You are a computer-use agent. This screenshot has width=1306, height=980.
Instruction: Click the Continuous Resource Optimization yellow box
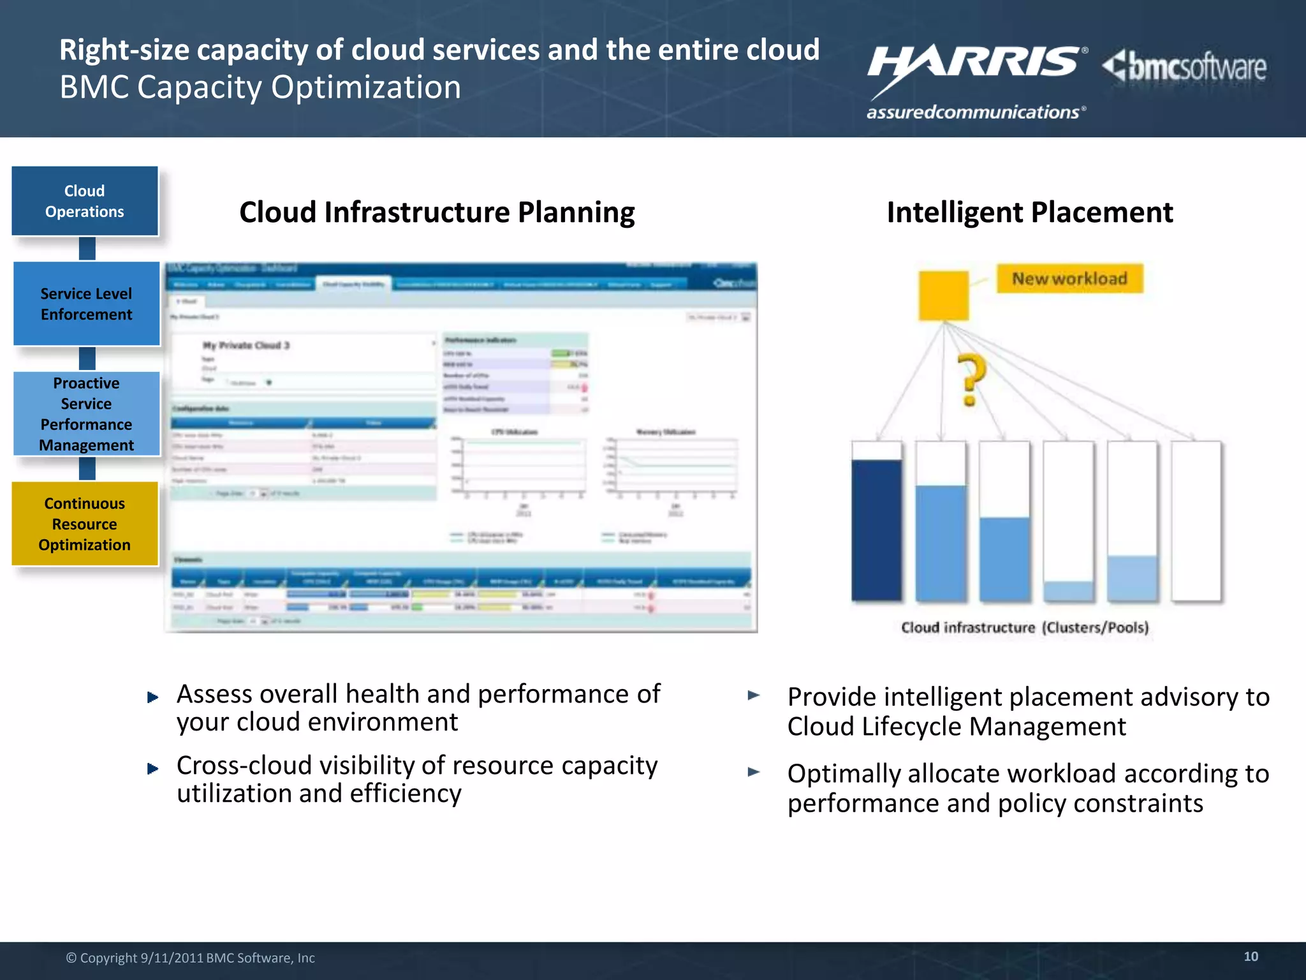(85, 524)
